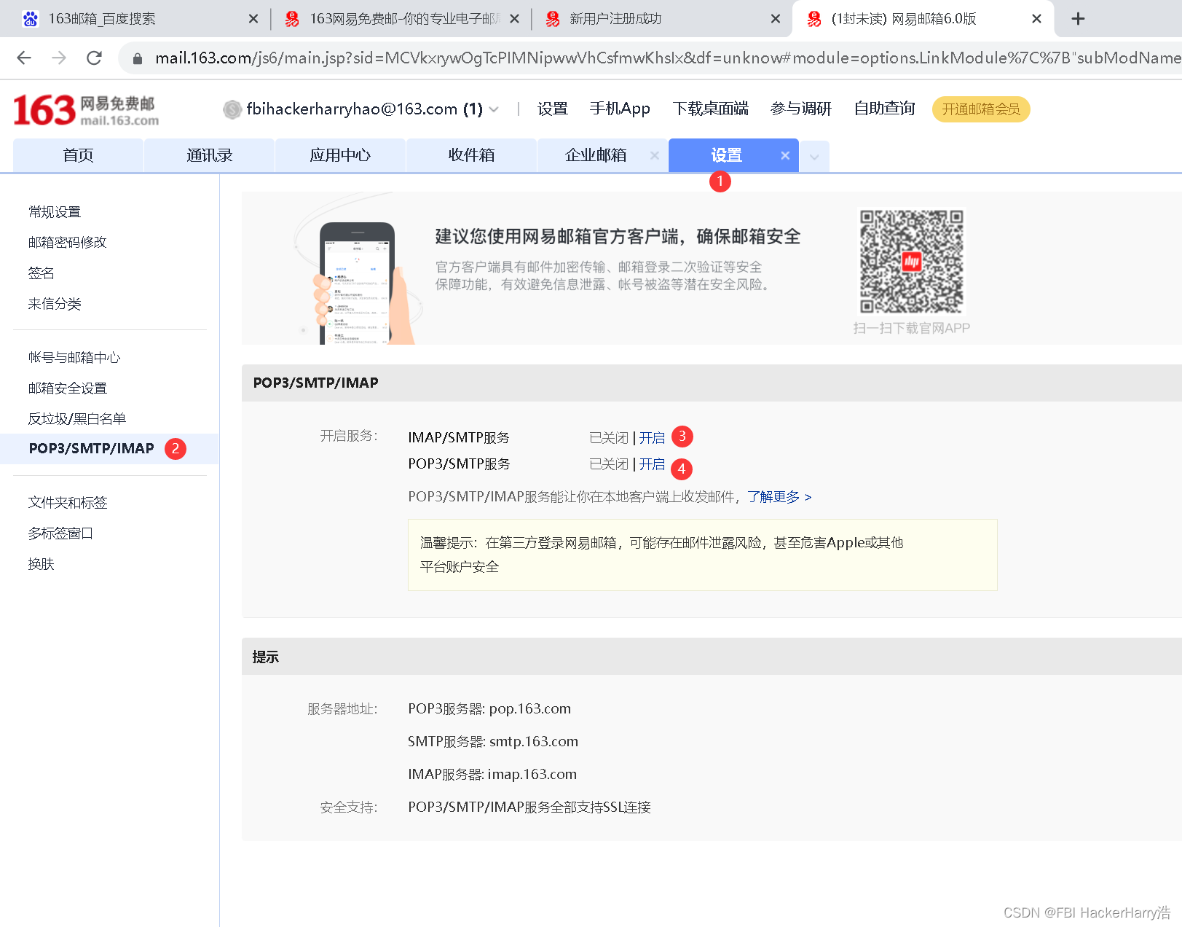Open 来信分类 in sidebar

click(x=55, y=304)
